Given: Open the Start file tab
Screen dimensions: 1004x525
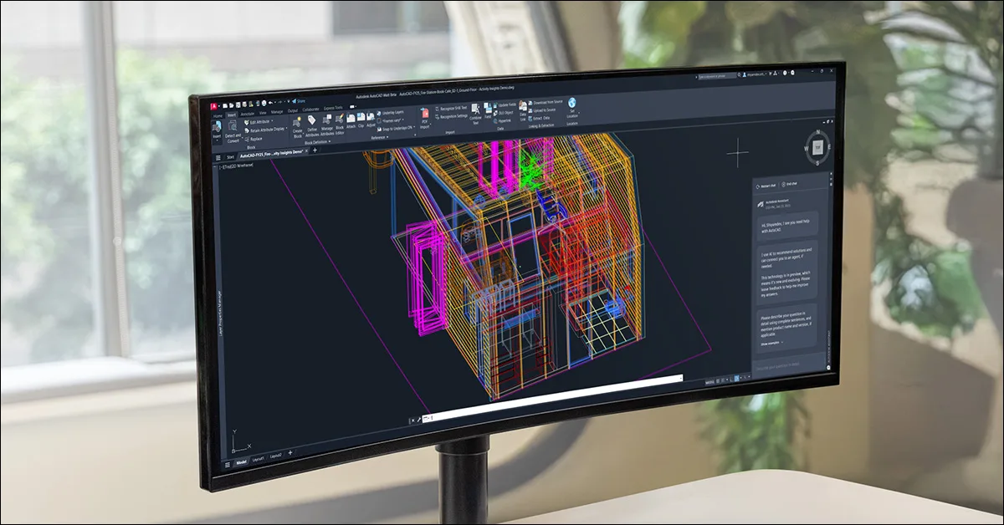Looking at the screenshot, I should click(x=230, y=157).
